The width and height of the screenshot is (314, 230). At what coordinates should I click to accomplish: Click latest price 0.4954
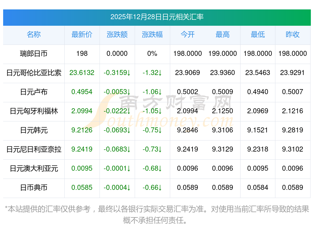coord(82,92)
